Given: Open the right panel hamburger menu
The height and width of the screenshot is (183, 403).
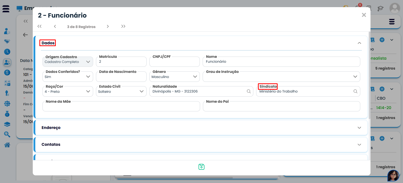Looking at the screenshot, I should click(392, 22).
